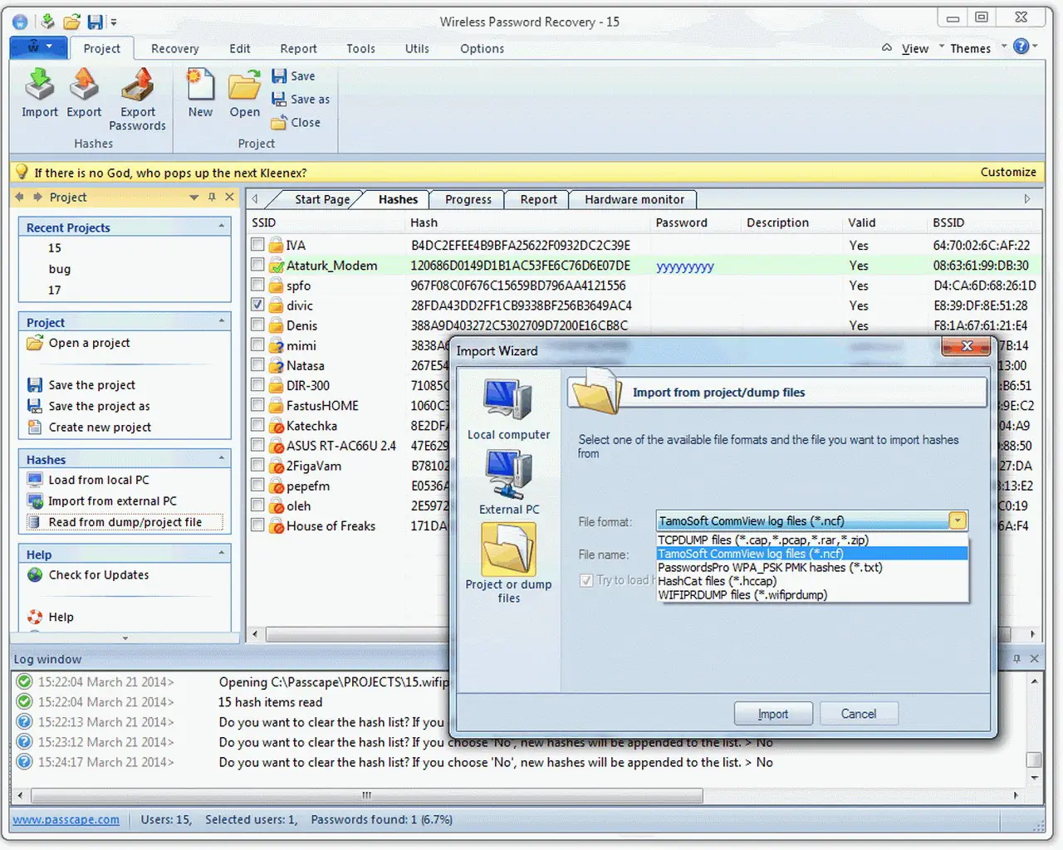Click Check for Updates in Help
Viewport: 1063px width, 850px height.
click(x=99, y=575)
